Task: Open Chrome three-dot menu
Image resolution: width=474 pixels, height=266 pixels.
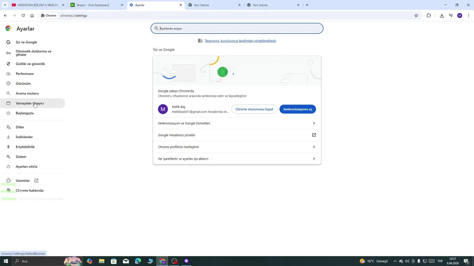Action: (469, 16)
